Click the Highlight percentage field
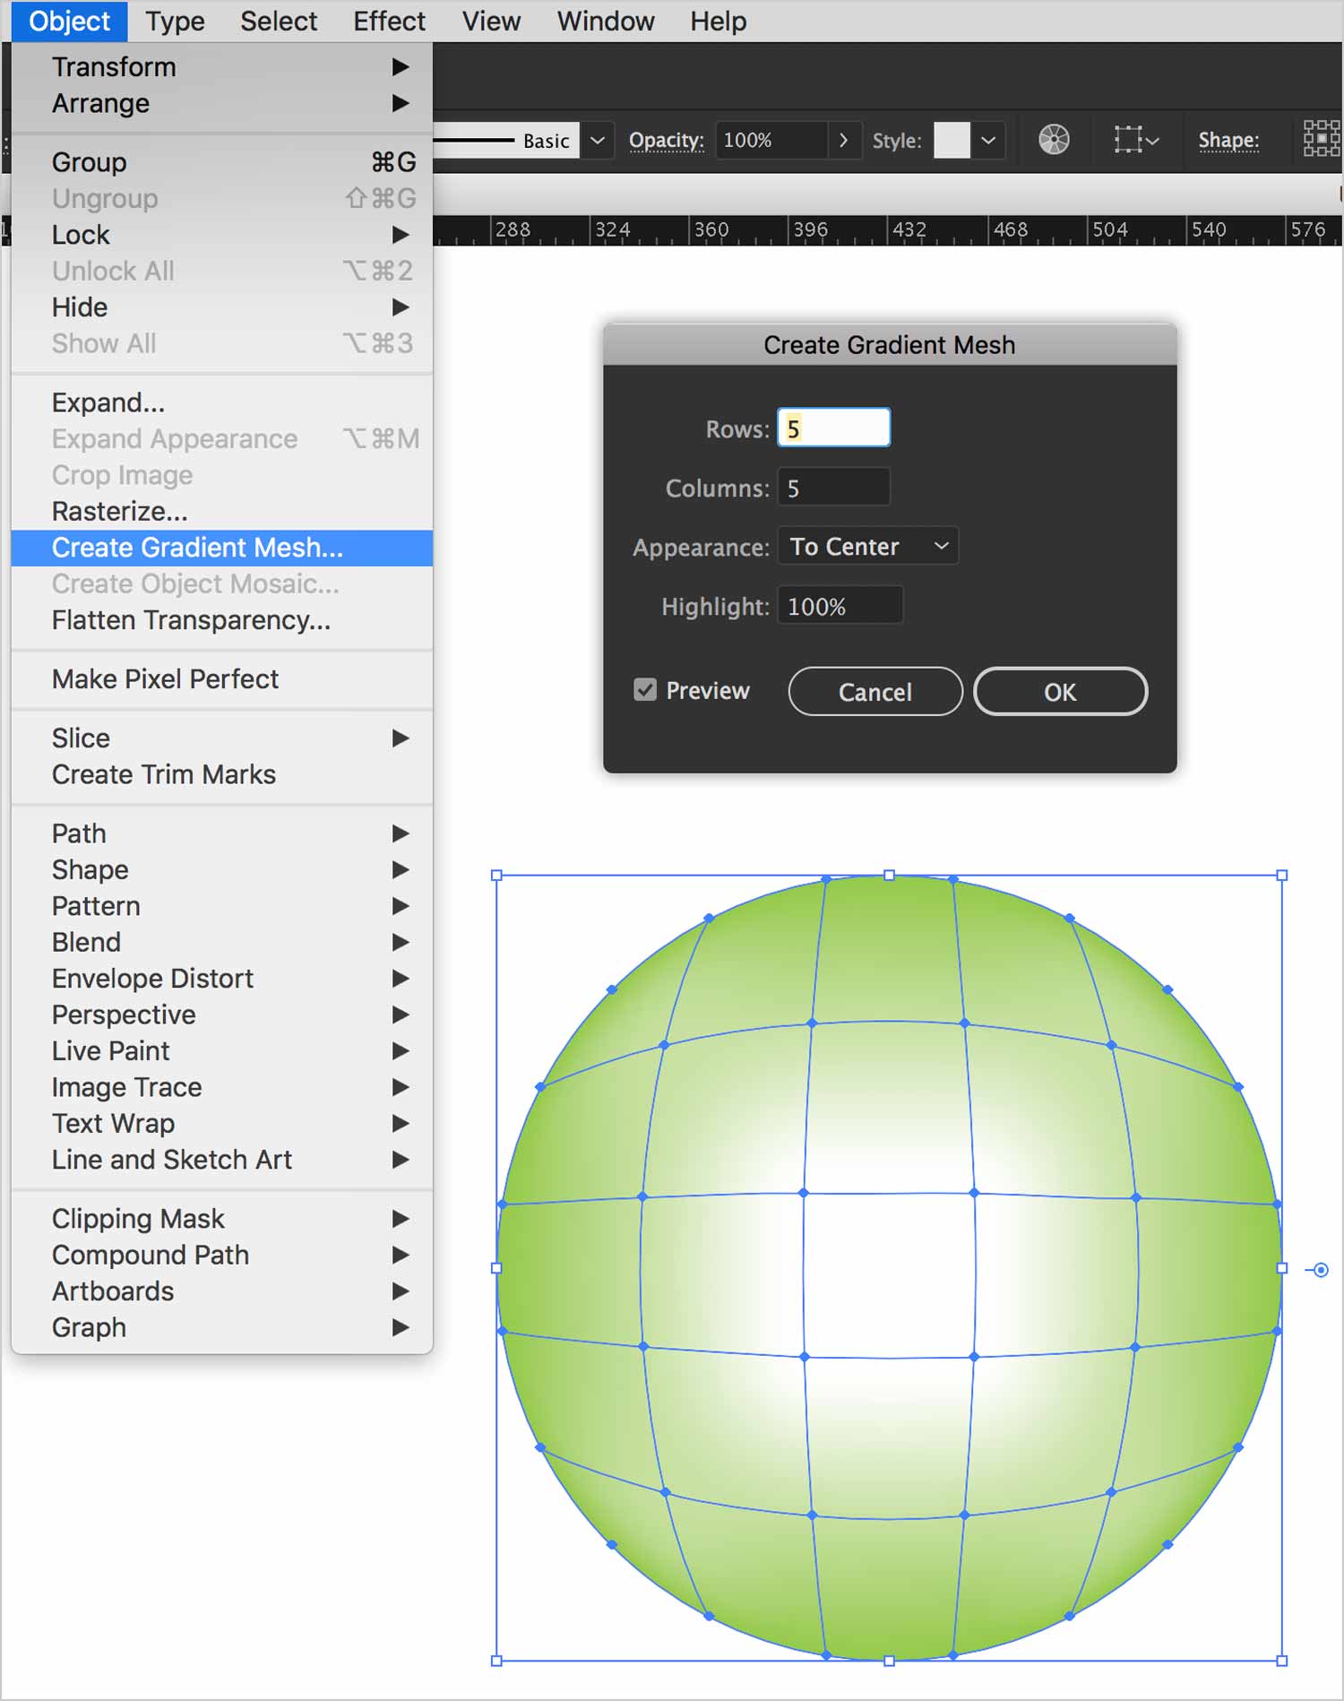This screenshot has height=1701, width=1344. coord(840,606)
